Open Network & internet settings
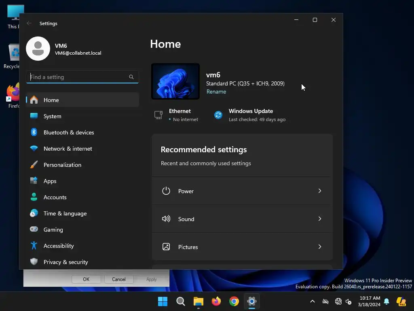Image resolution: width=414 pixels, height=311 pixels. 82,148
